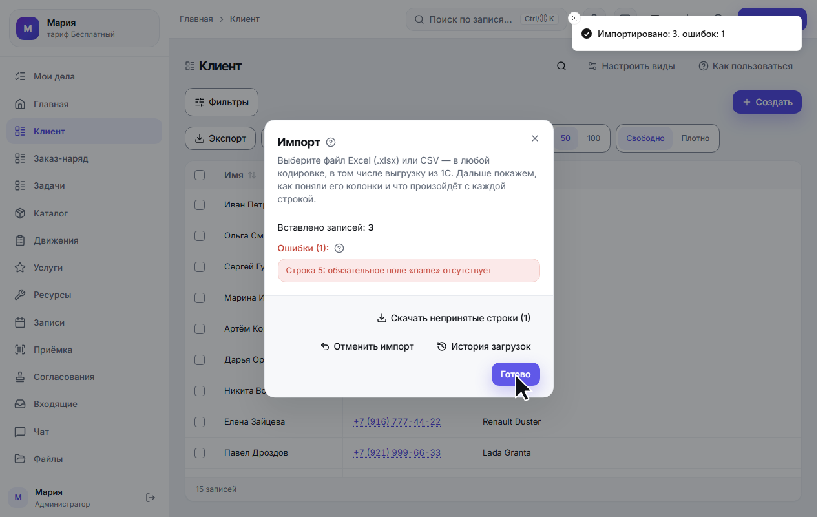Toggle the select-all checkbox in table header
827x517 pixels.
point(200,175)
